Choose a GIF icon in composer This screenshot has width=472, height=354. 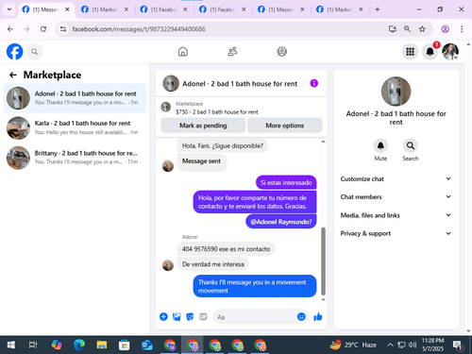pyautogui.click(x=203, y=316)
